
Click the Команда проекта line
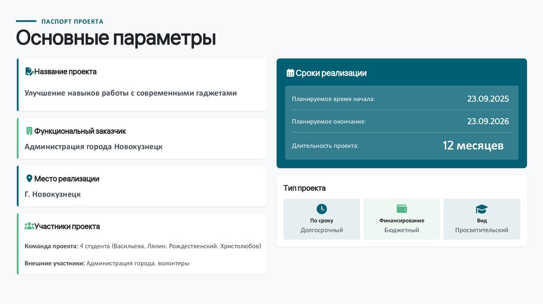click(143, 246)
